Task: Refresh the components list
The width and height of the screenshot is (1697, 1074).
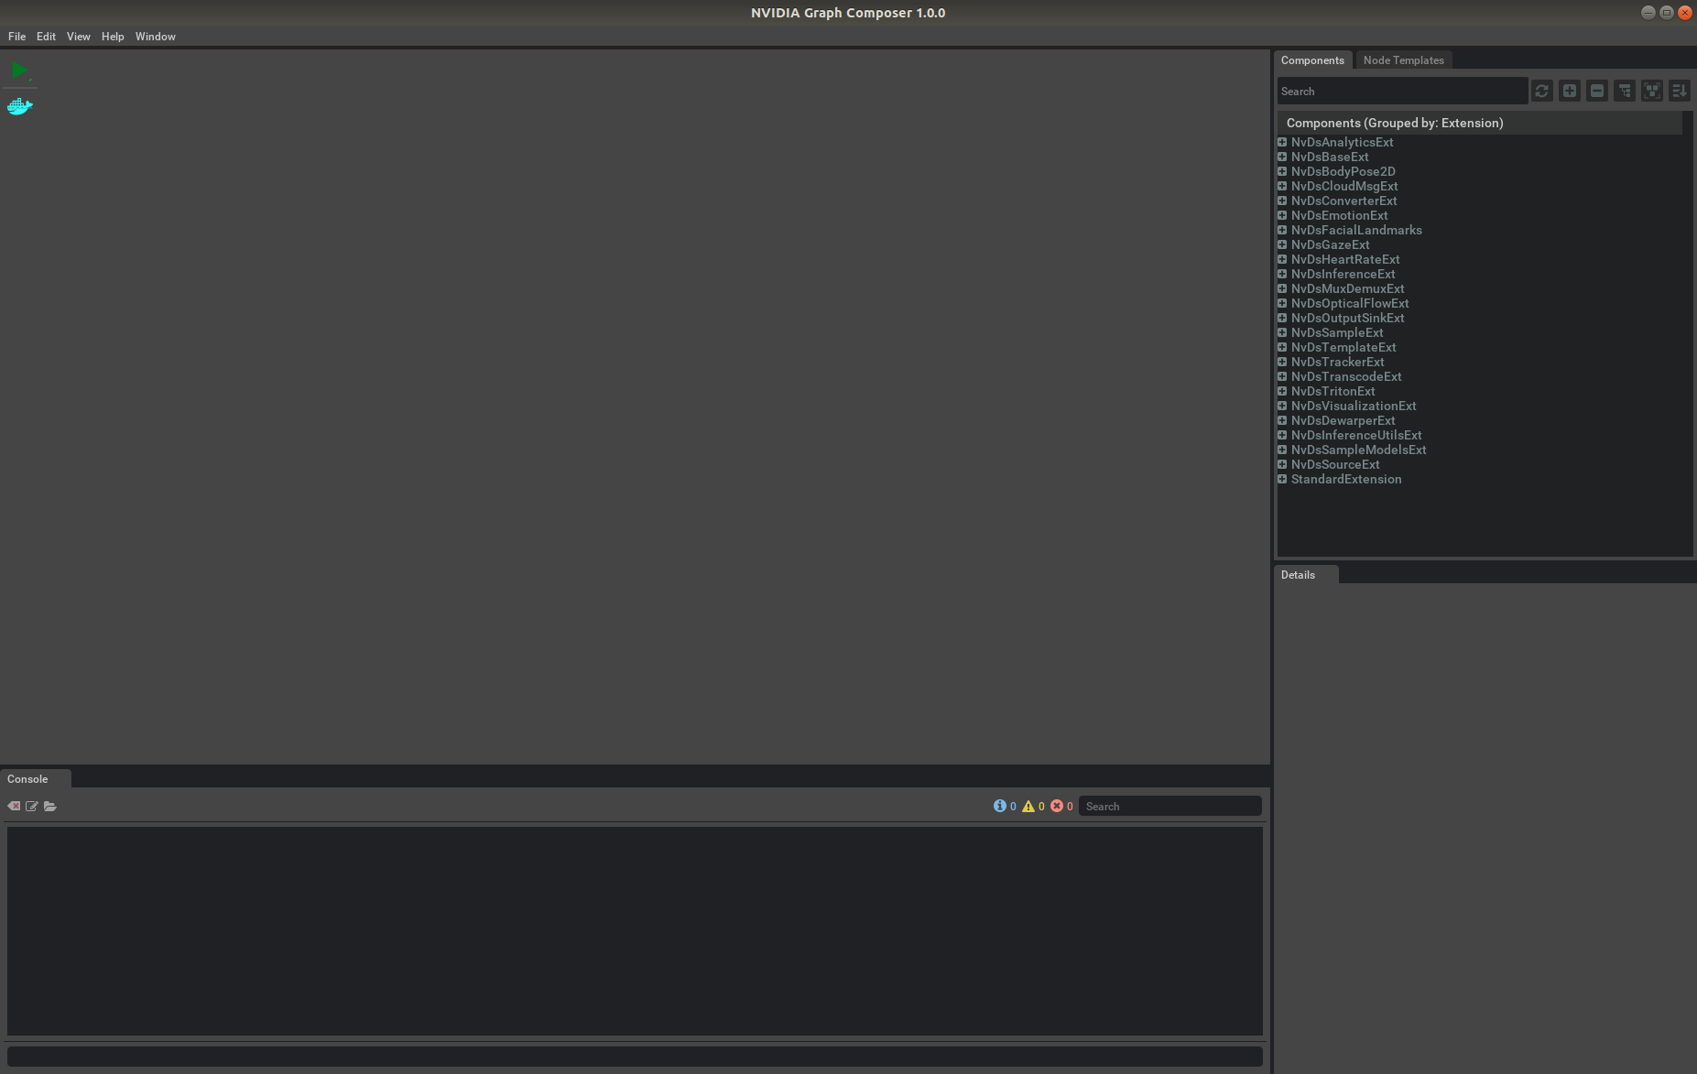Action: 1540,91
